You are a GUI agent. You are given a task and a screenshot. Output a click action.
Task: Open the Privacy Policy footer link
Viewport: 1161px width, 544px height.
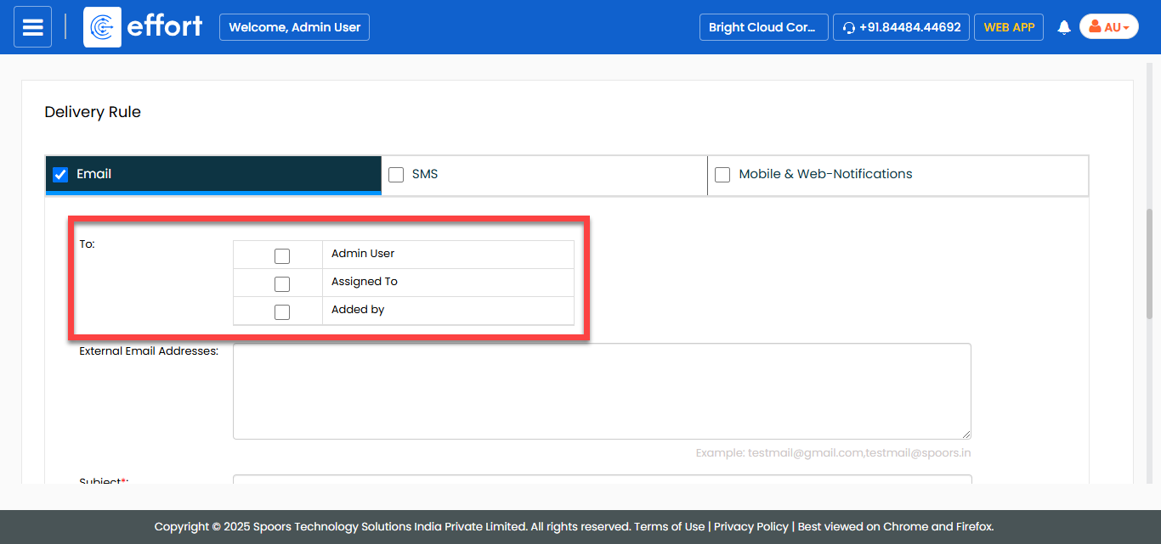[x=750, y=526]
